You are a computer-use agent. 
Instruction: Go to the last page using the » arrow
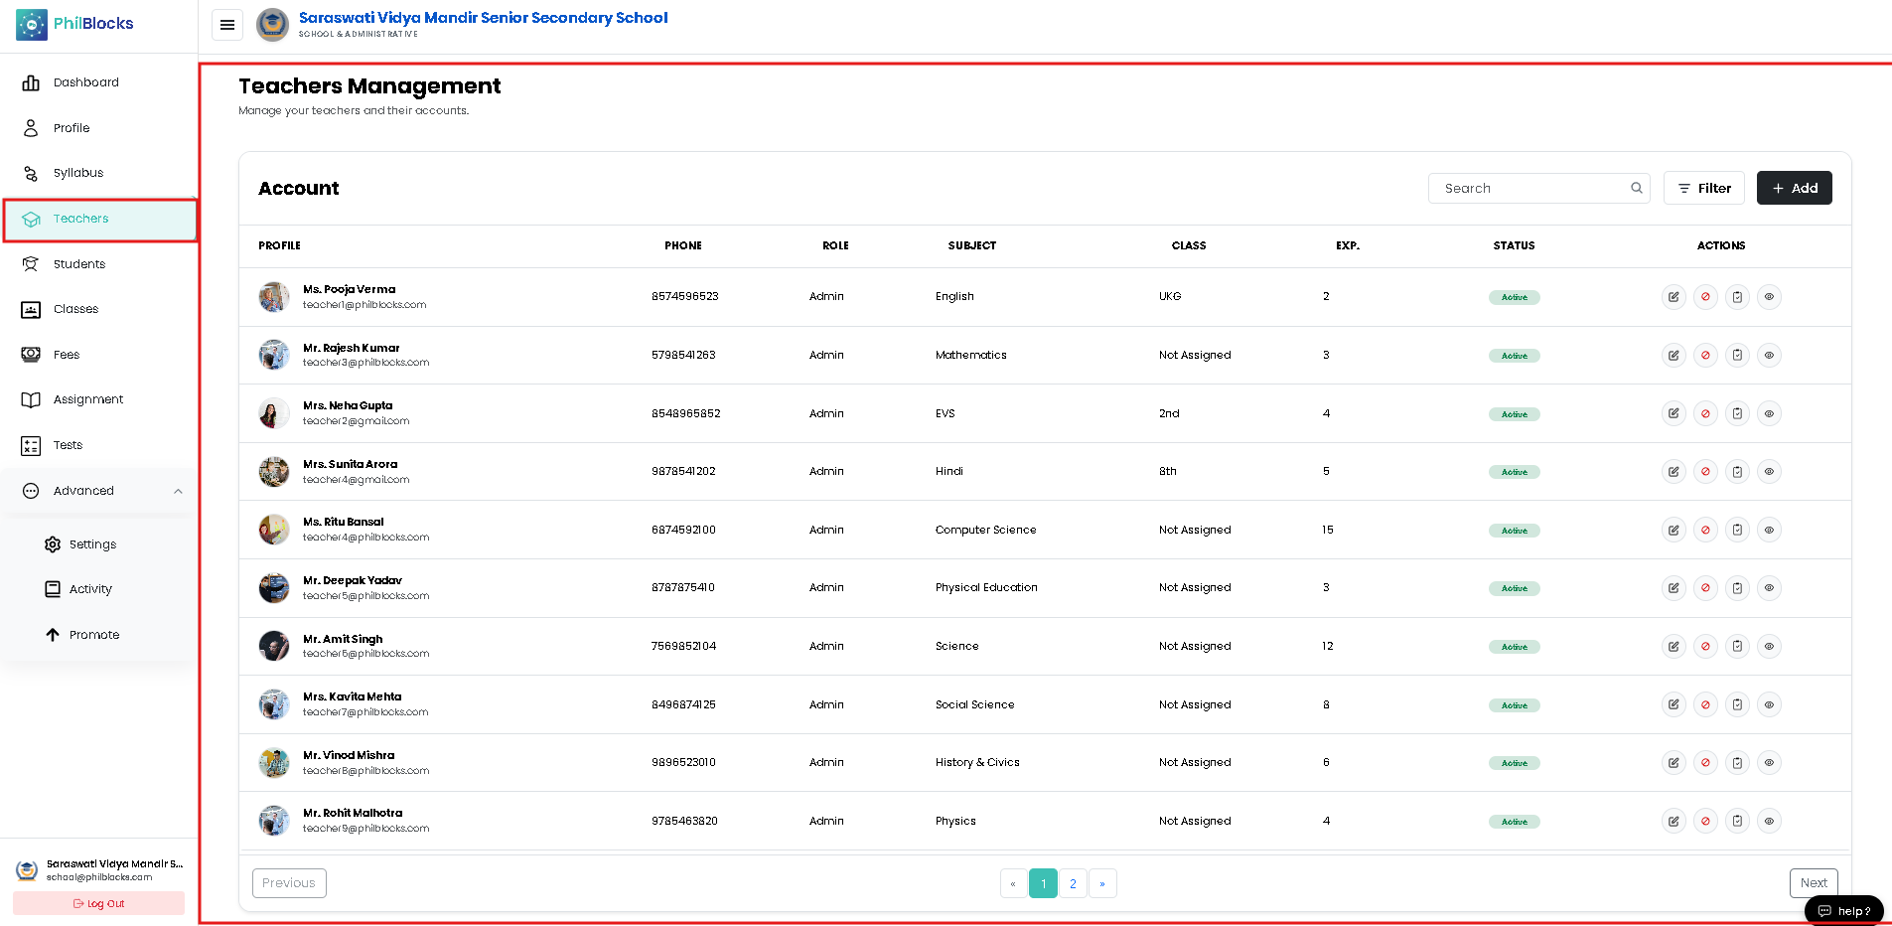[1102, 883]
